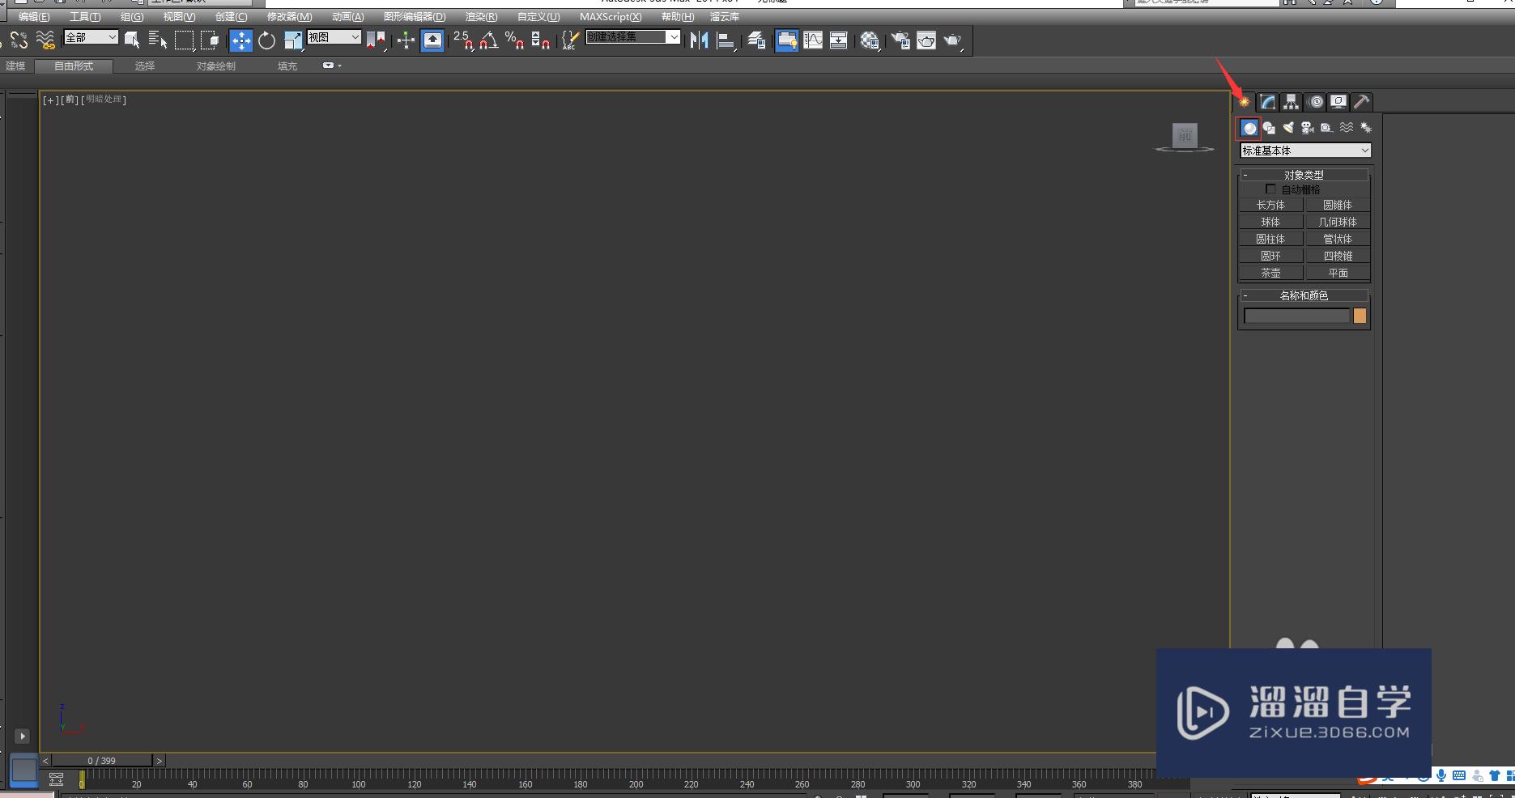The height and width of the screenshot is (798, 1515).
Task: Activate the Select Object tool
Action: (x=132, y=40)
